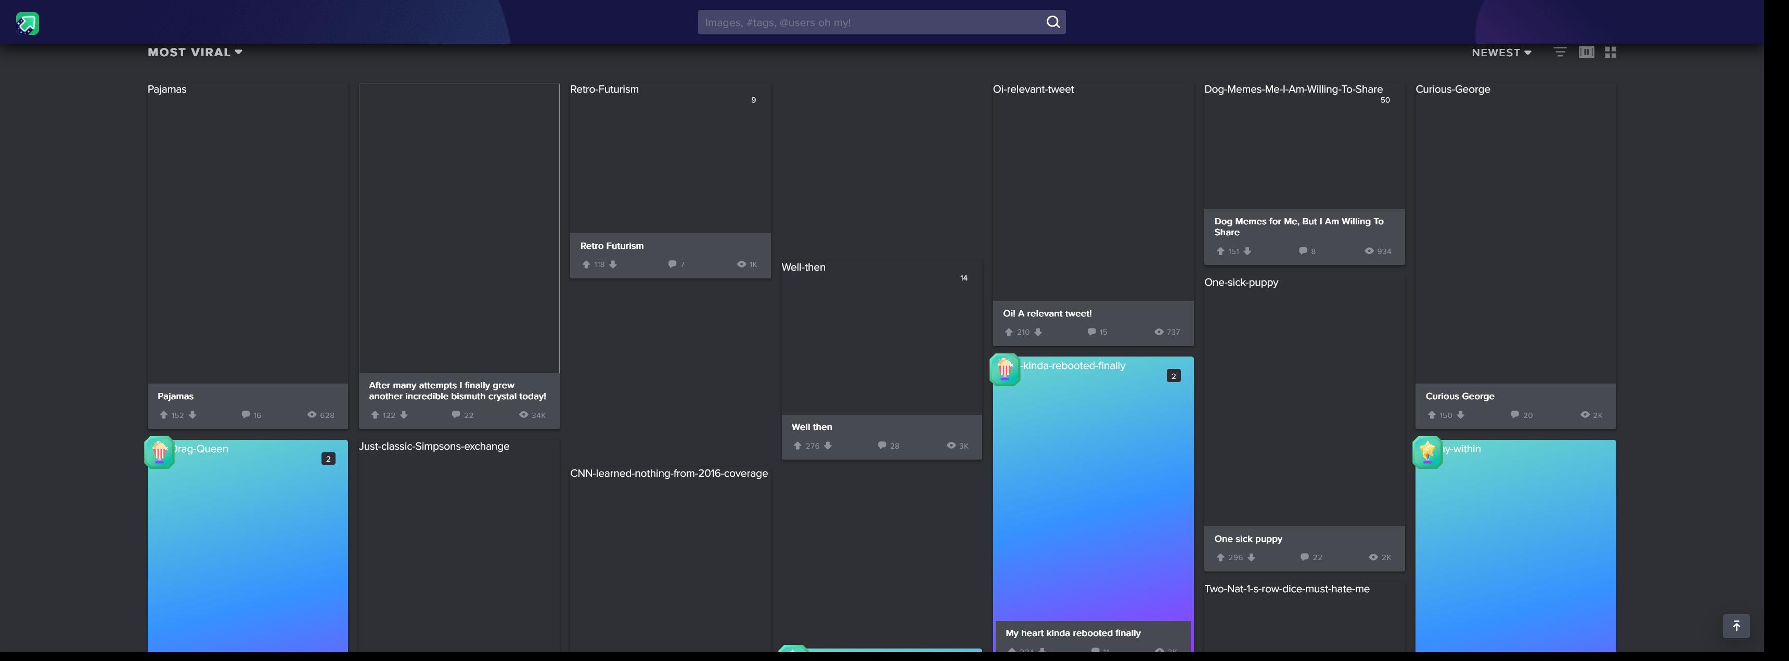The width and height of the screenshot is (1789, 661).
Task: Upvote the Well then post
Action: (x=798, y=446)
